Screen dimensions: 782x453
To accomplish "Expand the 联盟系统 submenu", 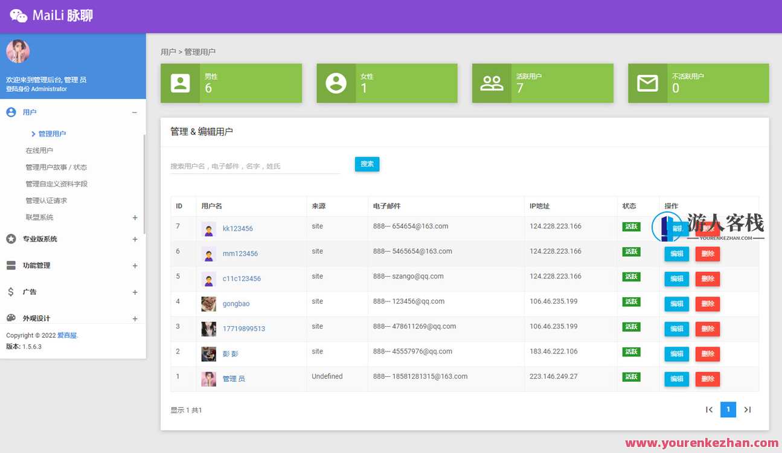I will [135, 217].
